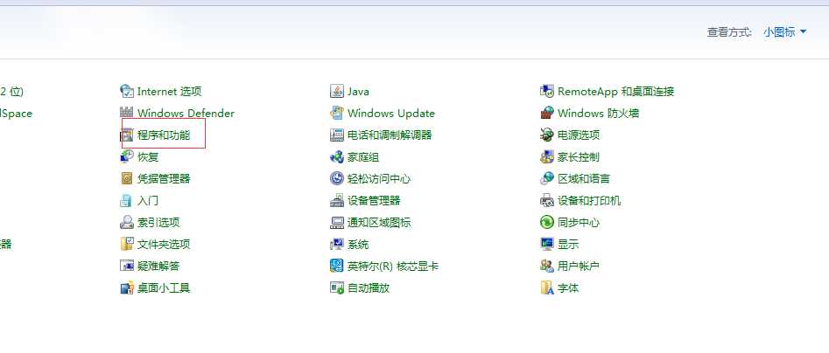Open 桌面小工具 link

click(164, 287)
